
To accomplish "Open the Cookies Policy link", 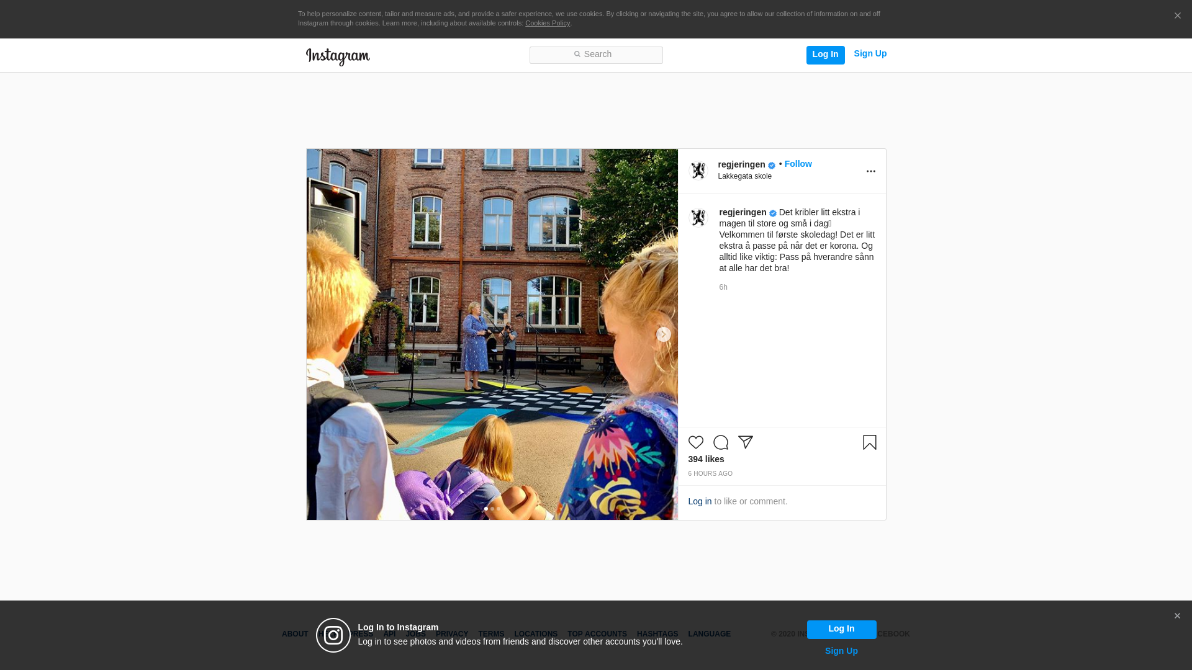I will (x=548, y=23).
